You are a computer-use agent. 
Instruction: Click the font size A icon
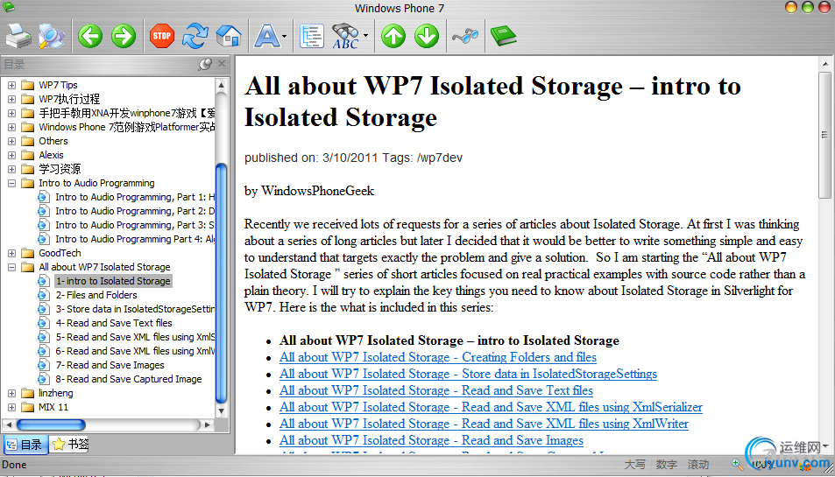(x=266, y=36)
